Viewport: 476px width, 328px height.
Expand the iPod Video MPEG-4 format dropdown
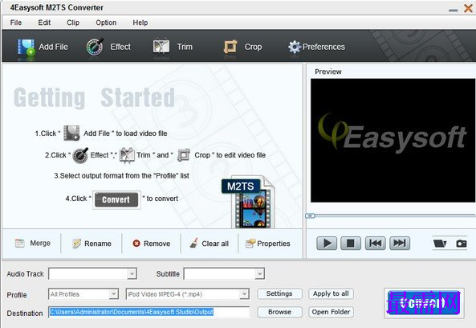tap(244, 294)
